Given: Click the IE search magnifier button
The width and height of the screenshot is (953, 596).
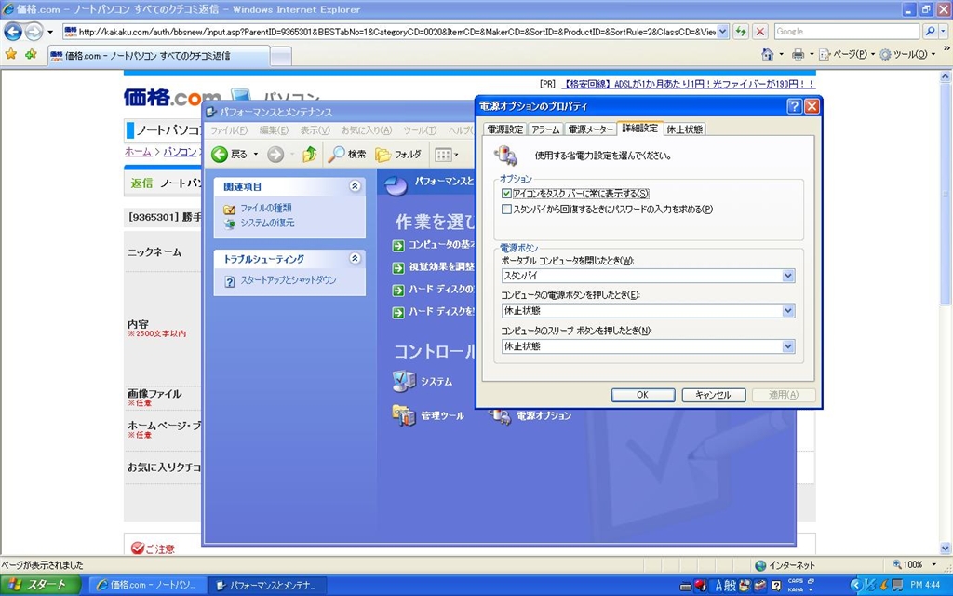Looking at the screenshot, I should coord(930,31).
